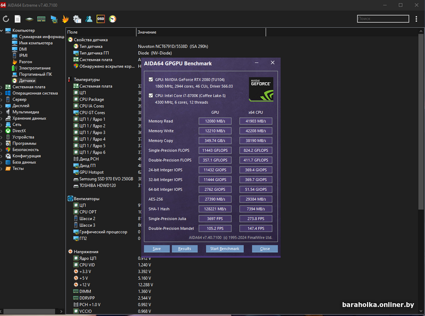425x316 pixels.
Task: Toggle the GPU NVIDIA GeForce RTX 2080 checkbox
Action: pyautogui.click(x=151, y=80)
